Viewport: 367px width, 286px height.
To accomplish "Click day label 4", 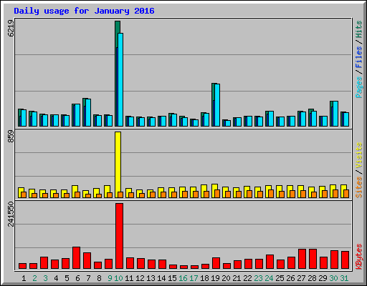I will 56,278.
